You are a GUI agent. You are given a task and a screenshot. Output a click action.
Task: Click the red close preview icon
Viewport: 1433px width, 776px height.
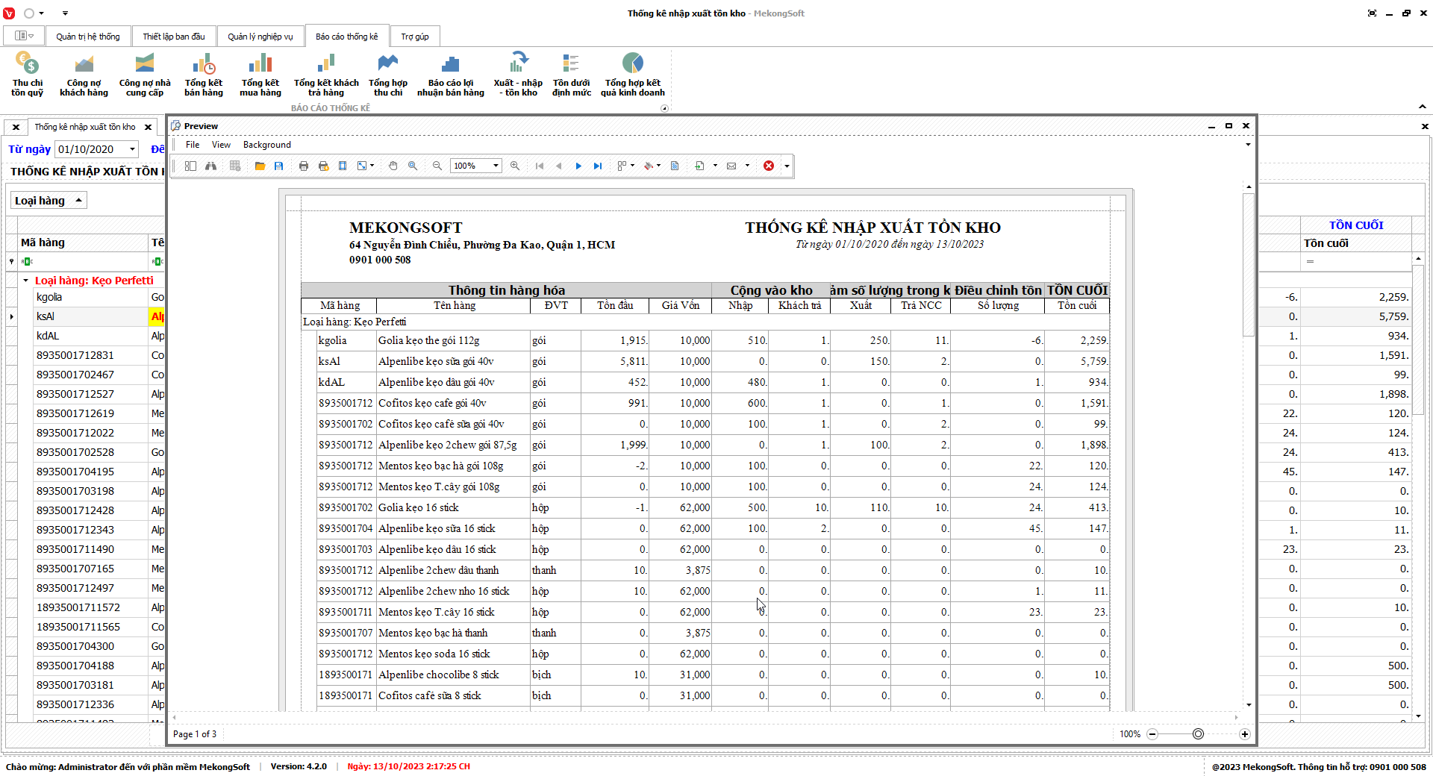point(769,166)
